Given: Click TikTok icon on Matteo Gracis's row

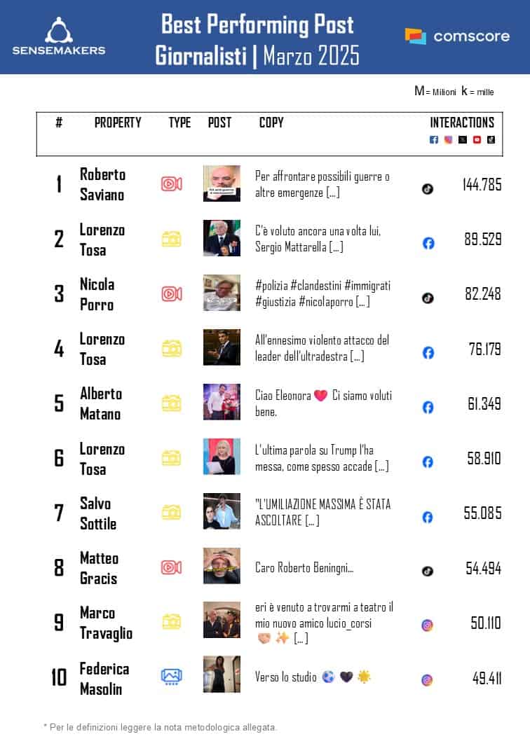Looking at the screenshot, I should 428,571.
